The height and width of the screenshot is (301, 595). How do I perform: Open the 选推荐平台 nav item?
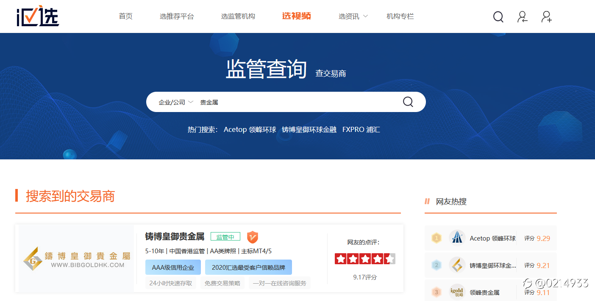pos(177,16)
